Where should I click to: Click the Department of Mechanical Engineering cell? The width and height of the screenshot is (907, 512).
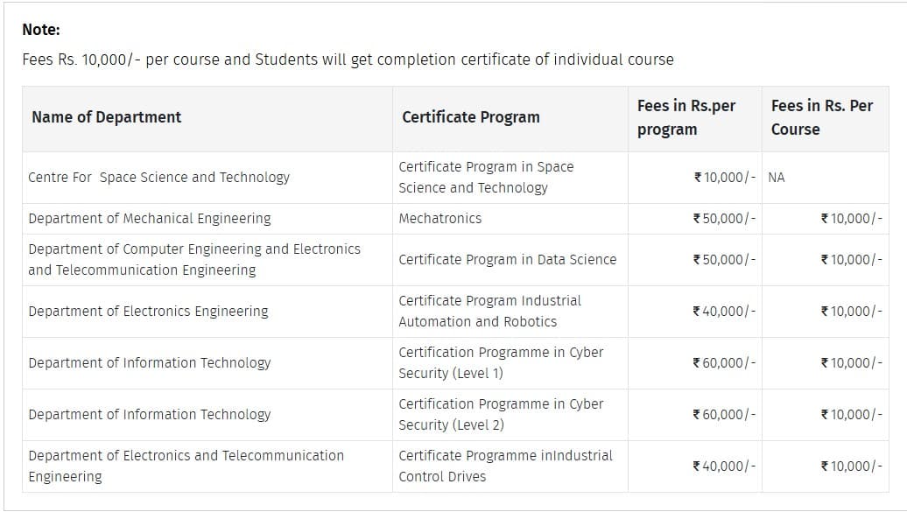150,219
